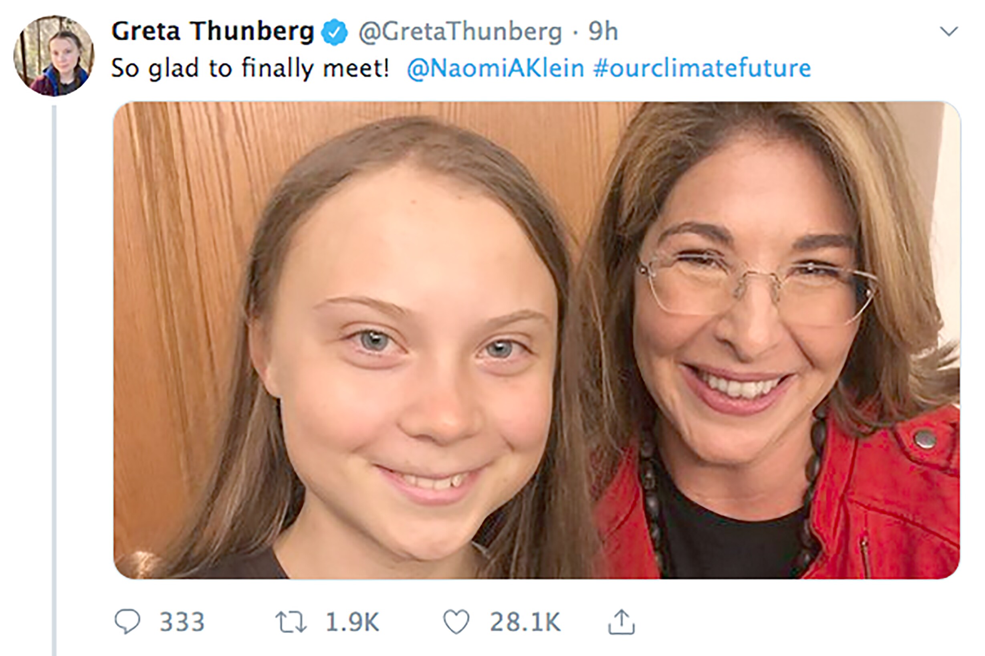Click the share upload arrow icon
The width and height of the screenshot is (985, 656).
tap(621, 622)
